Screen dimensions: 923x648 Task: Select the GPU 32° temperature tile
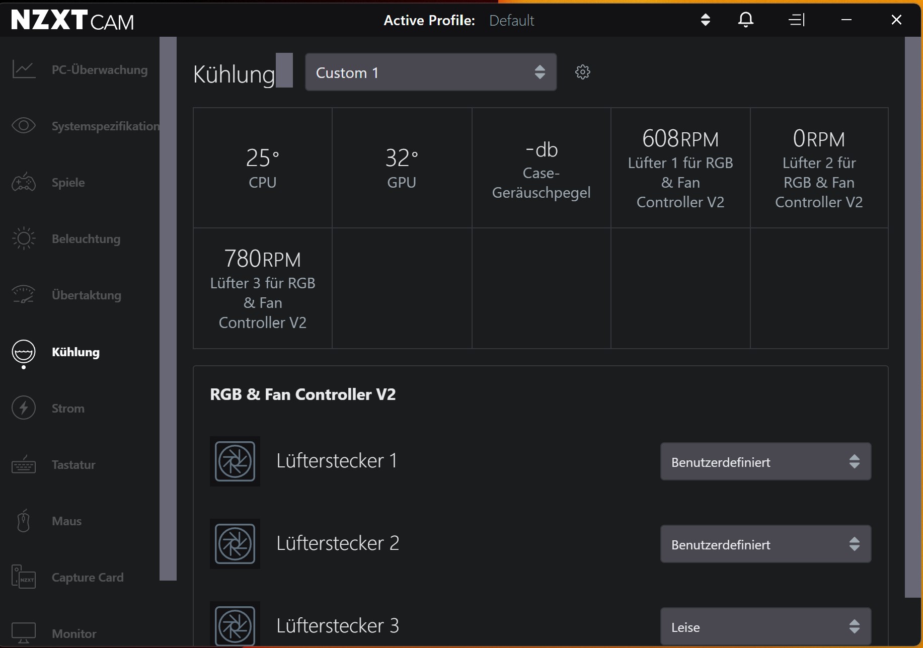click(x=402, y=168)
